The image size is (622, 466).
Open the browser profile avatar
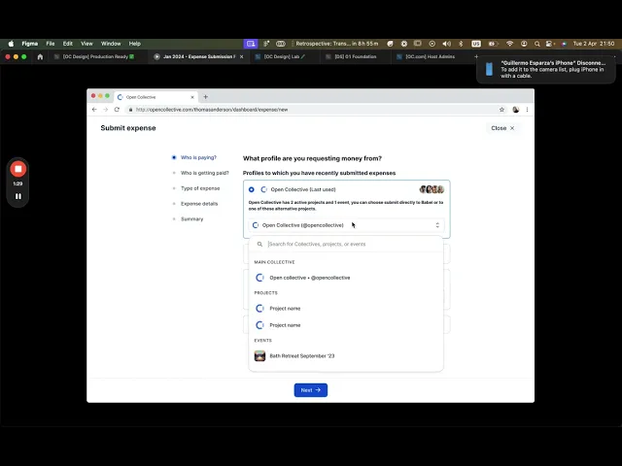point(516,110)
